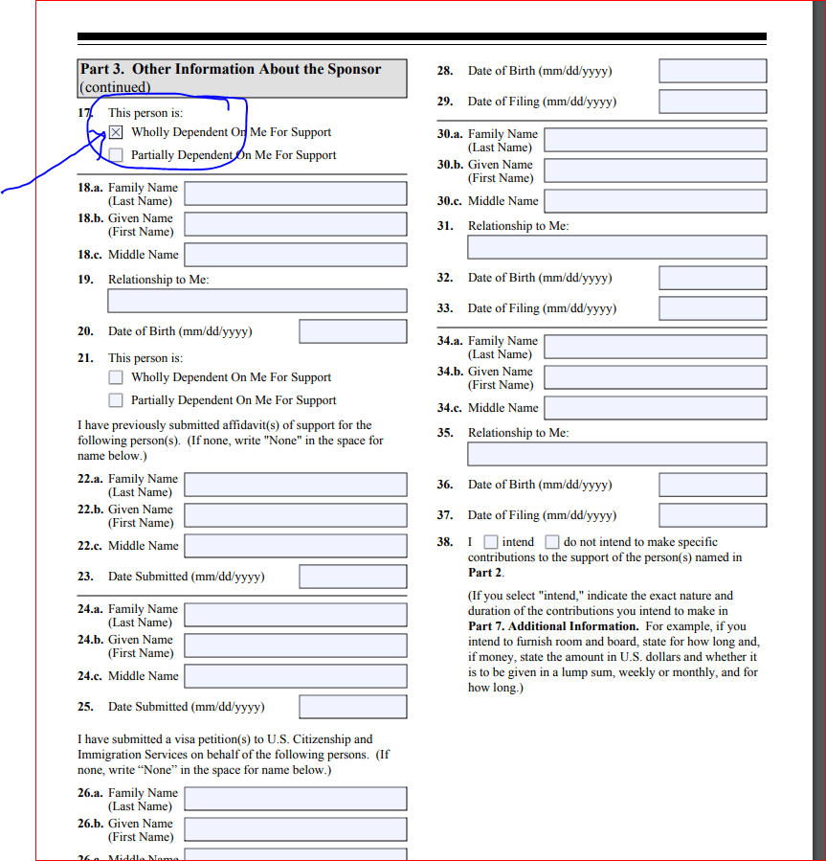Viewport: 826px width, 861px height.
Task: Focus the 24.b. Given Name field
Action: pyautogui.click(x=295, y=646)
